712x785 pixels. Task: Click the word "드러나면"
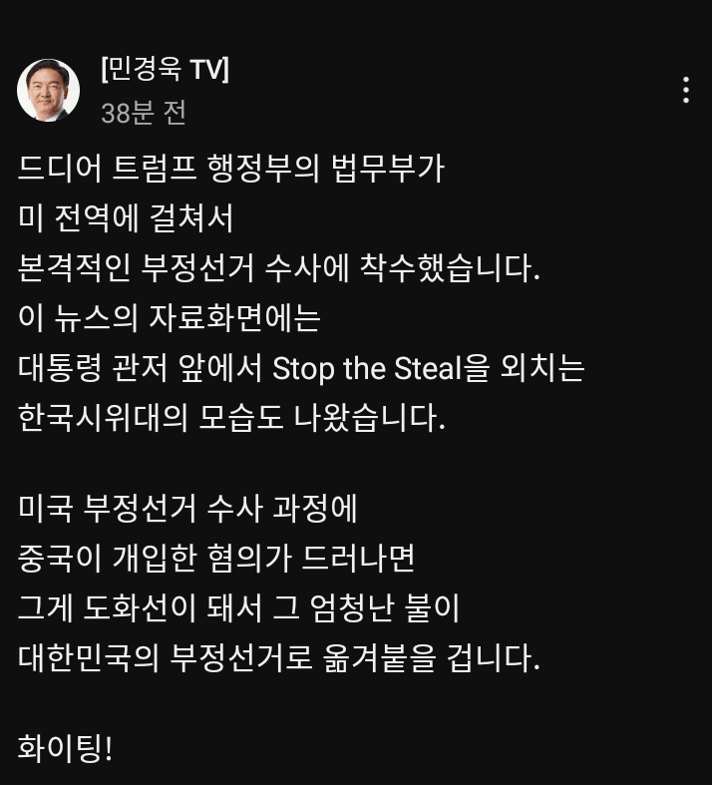pyautogui.click(x=358, y=559)
